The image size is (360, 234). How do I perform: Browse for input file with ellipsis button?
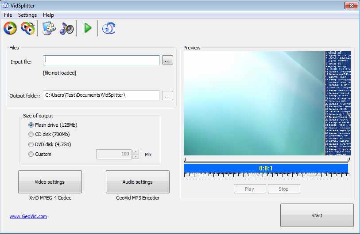[167, 60]
